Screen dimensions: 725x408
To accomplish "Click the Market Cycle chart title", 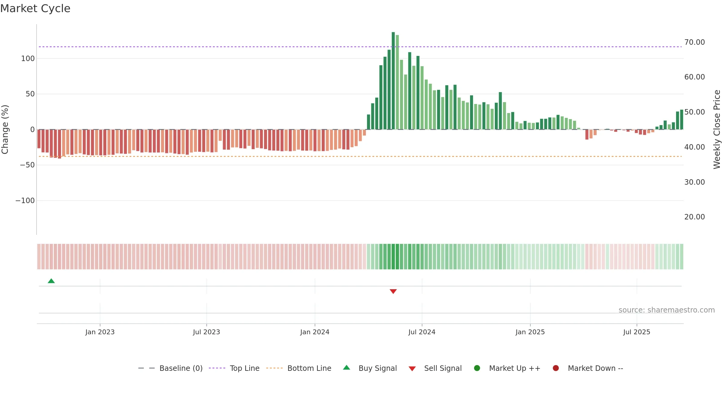I will [35, 8].
